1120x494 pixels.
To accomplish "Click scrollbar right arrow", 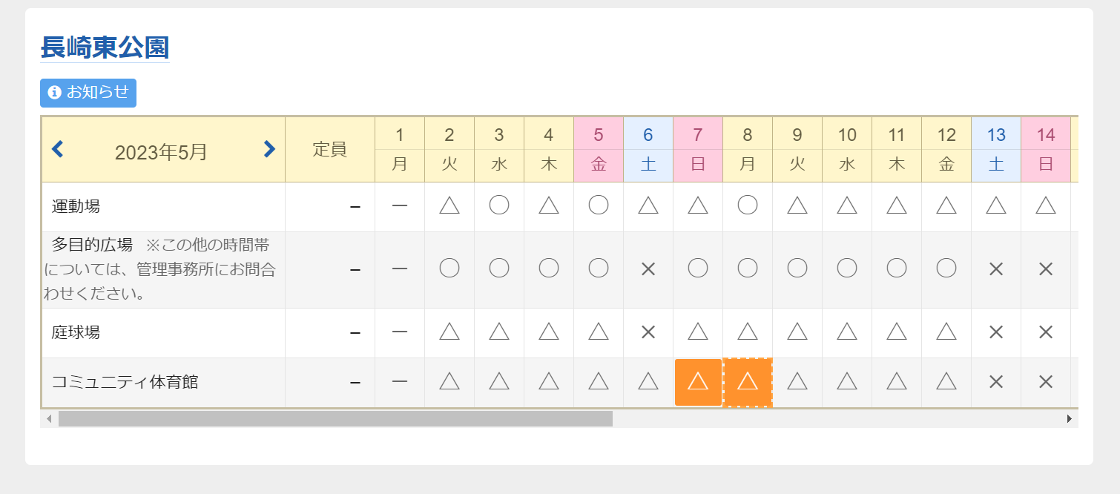I will coord(1069,419).
